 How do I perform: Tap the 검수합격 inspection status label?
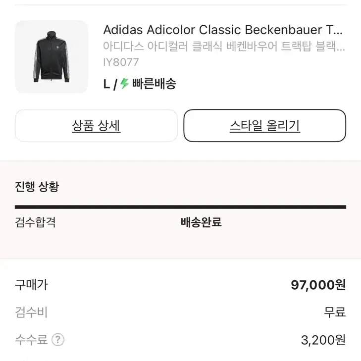[x=35, y=222]
